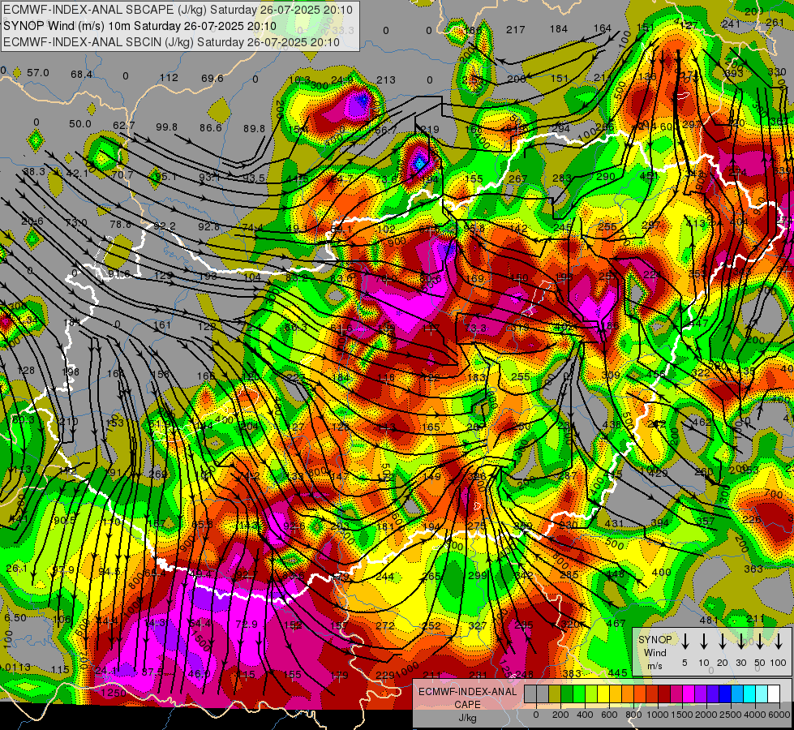Click the station value 62.7
This screenshot has height=730, width=794.
(x=124, y=125)
